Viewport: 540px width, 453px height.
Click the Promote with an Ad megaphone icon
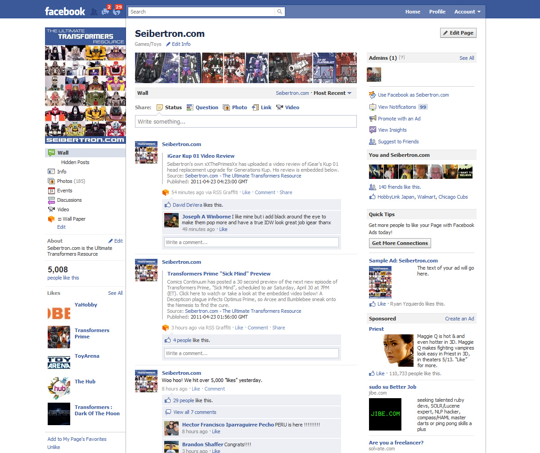coord(373,119)
